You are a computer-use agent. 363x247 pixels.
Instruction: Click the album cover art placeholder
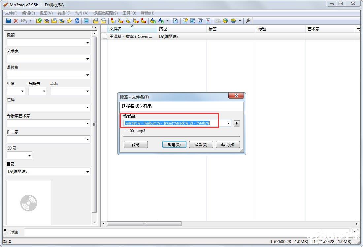(29, 203)
